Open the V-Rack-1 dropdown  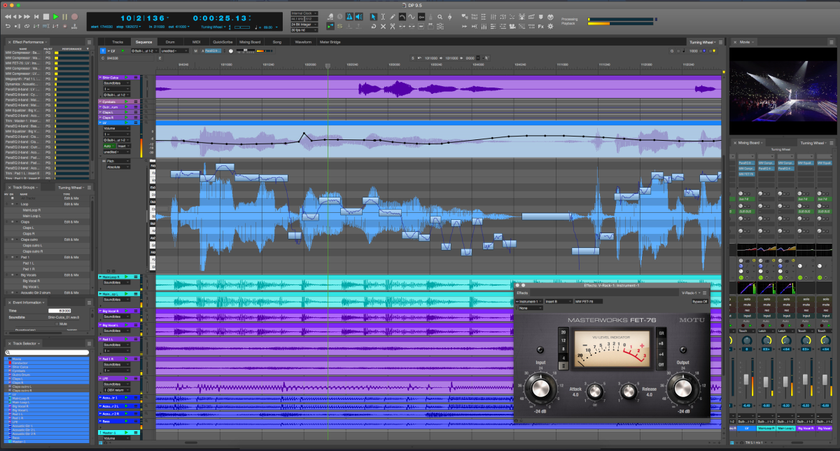691,293
